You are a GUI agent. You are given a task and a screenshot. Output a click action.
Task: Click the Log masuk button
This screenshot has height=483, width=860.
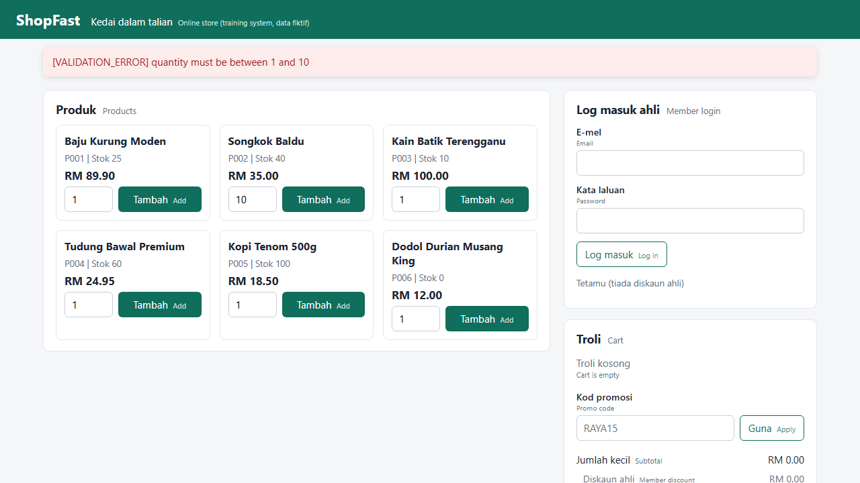click(621, 254)
